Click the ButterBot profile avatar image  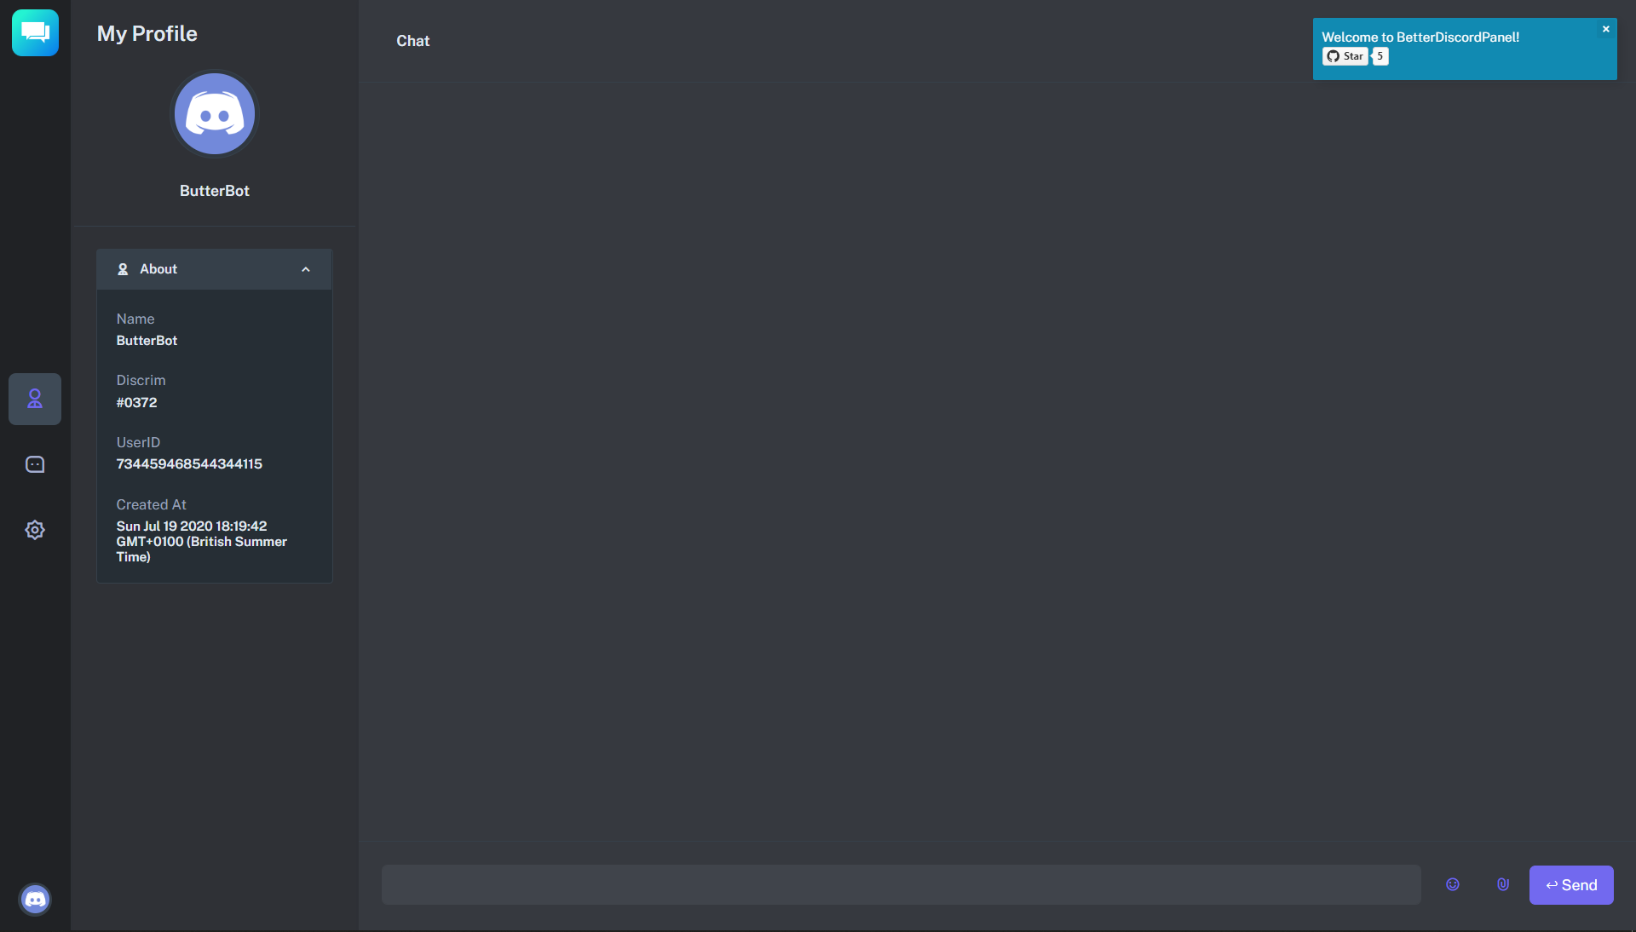215,114
